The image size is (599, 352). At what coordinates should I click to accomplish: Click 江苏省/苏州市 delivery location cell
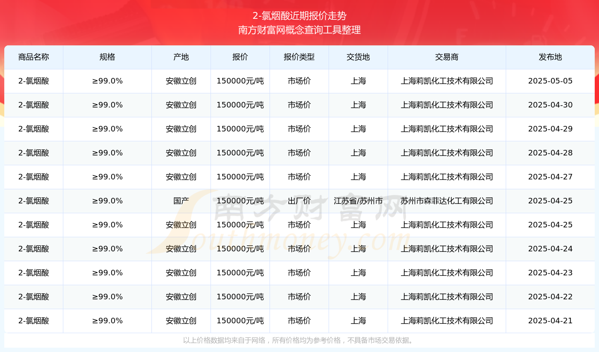pyautogui.click(x=358, y=201)
